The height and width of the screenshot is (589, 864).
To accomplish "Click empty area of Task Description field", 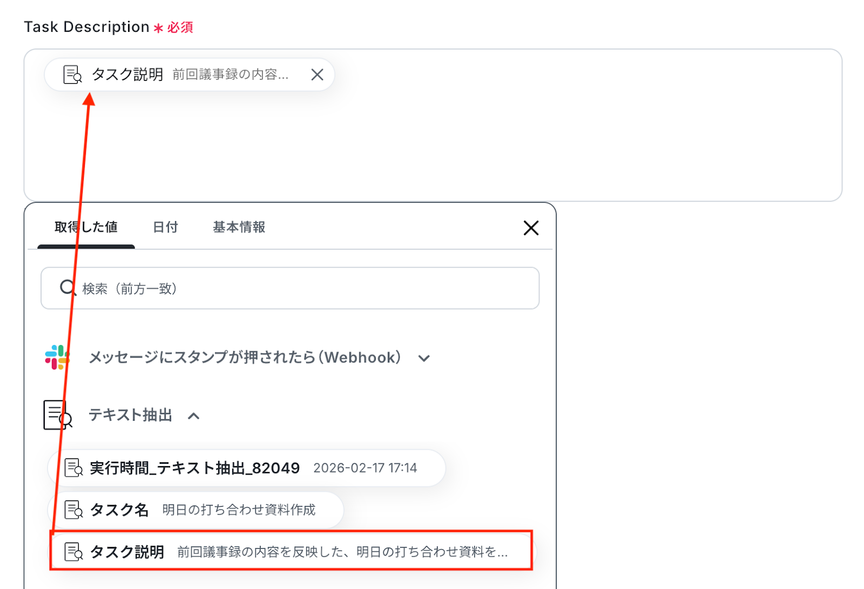I will pos(433,146).
